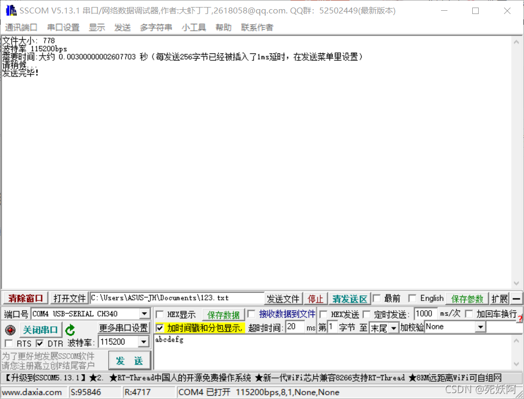Open the 端口号 COM4 port dropdown
The width and height of the screenshot is (524, 399).
click(143, 314)
